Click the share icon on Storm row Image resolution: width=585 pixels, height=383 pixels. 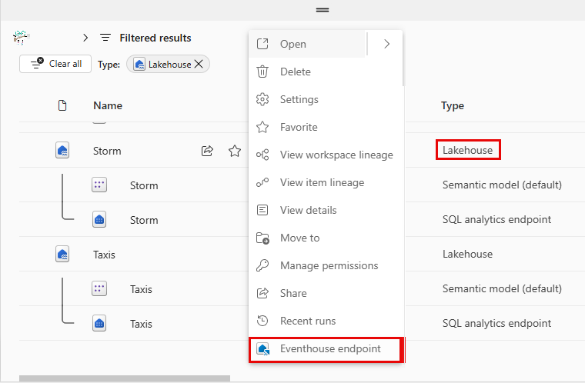pos(207,151)
